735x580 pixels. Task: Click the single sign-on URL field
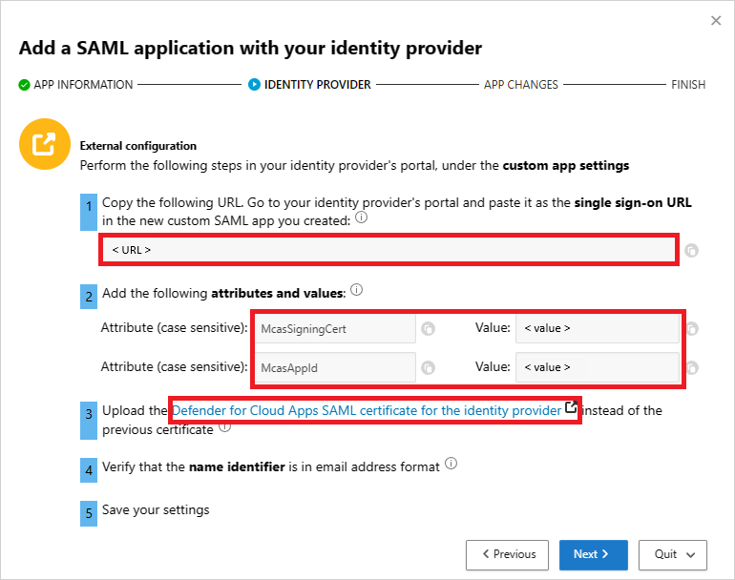(x=388, y=250)
